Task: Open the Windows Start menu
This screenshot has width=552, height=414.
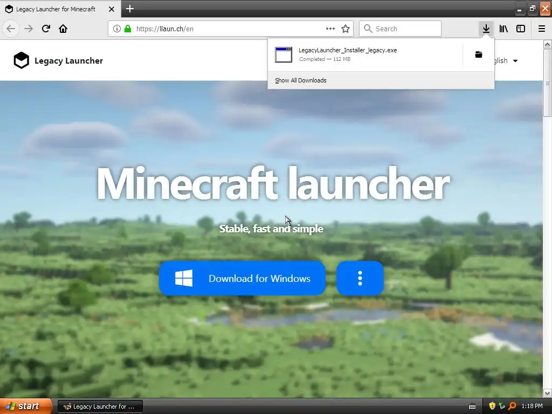Action: [x=25, y=406]
